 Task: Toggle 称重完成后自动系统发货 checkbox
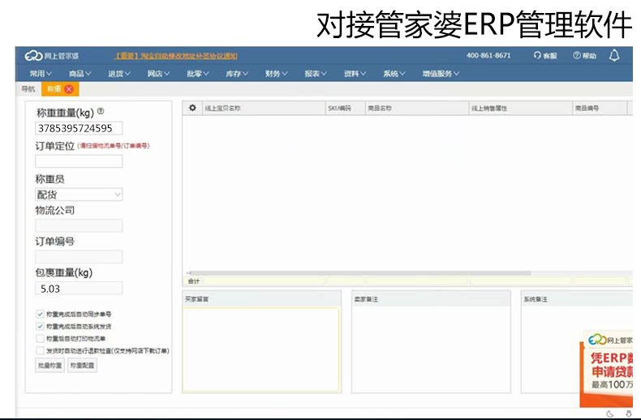coord(40,326)
